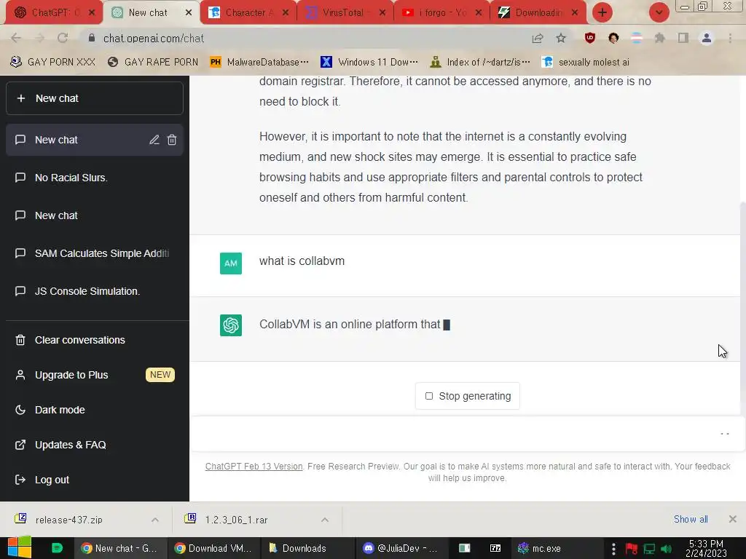Open the 'Index of /~dartz' bookmark

click(x=479, y=63)
